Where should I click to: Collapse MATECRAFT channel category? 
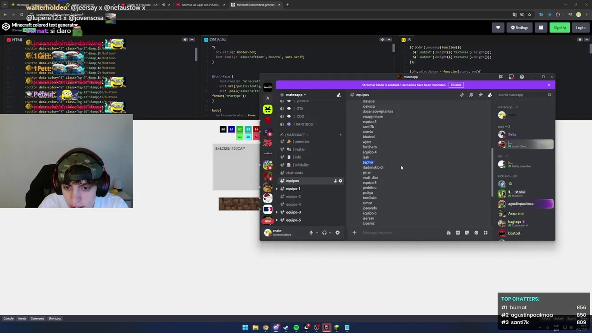[296, 135]
